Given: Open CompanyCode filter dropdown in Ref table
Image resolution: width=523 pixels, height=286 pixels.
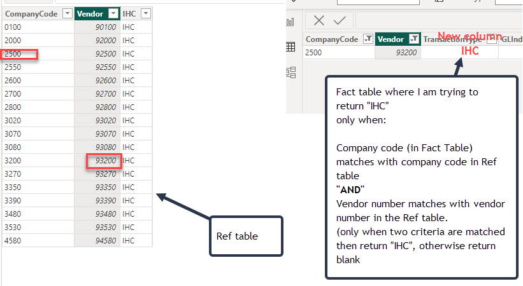Looking at the screenshot, I should tap(68, 13).
